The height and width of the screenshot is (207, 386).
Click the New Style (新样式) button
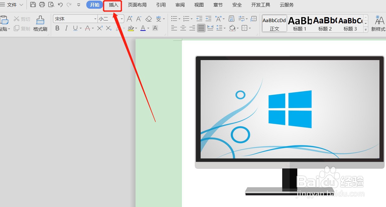click(379, 24)
